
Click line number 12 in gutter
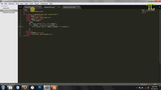20,27
